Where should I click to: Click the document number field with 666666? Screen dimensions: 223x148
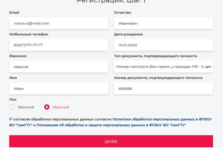pyautogui.click(x=163, y=88)
